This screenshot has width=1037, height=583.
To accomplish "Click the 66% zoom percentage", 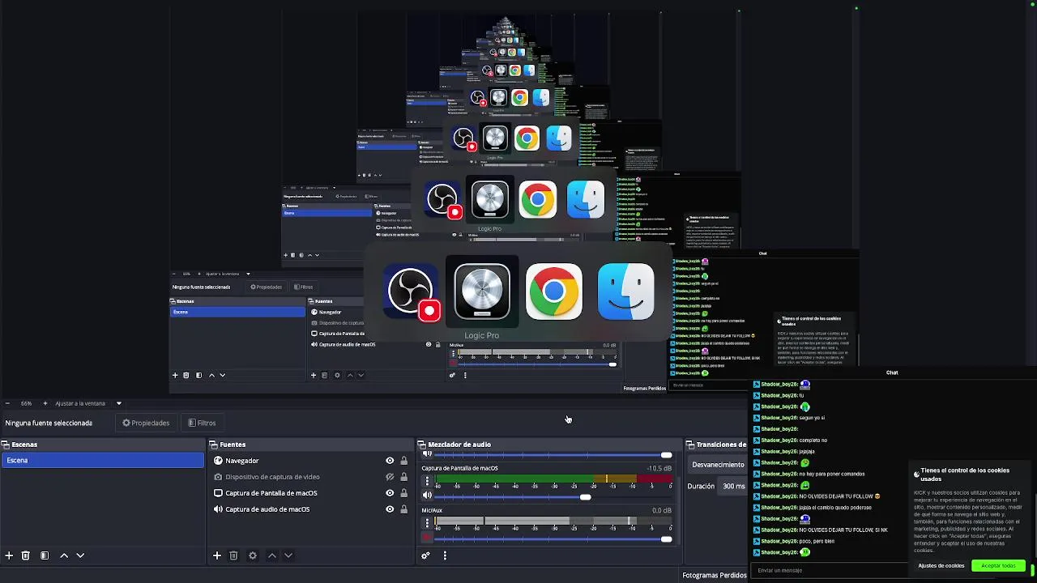I will (27, 403).
